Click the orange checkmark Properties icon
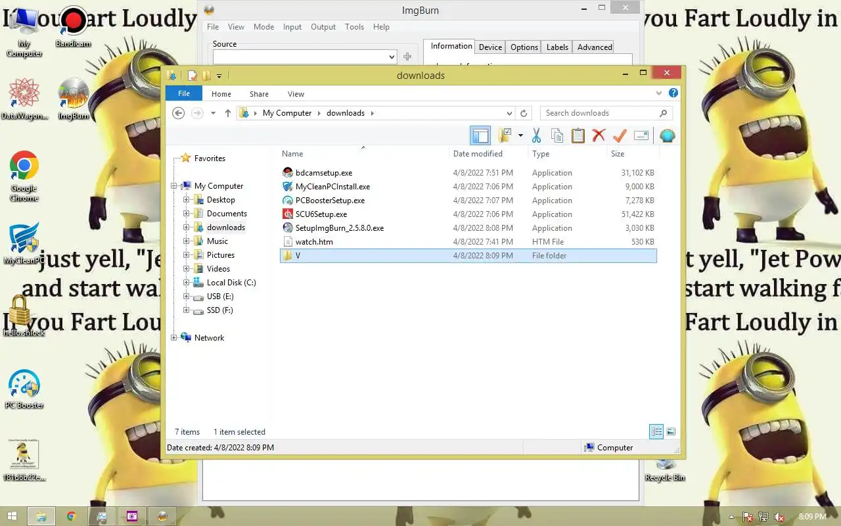The width and height of the screenshot is (841, 526). pyautogui.click(x=620, y=135)
